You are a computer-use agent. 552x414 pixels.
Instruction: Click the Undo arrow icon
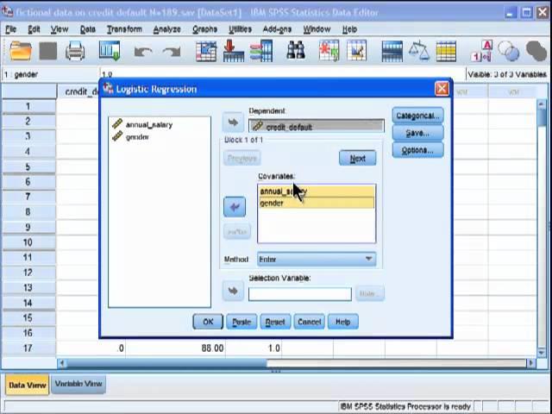(143, 52)
